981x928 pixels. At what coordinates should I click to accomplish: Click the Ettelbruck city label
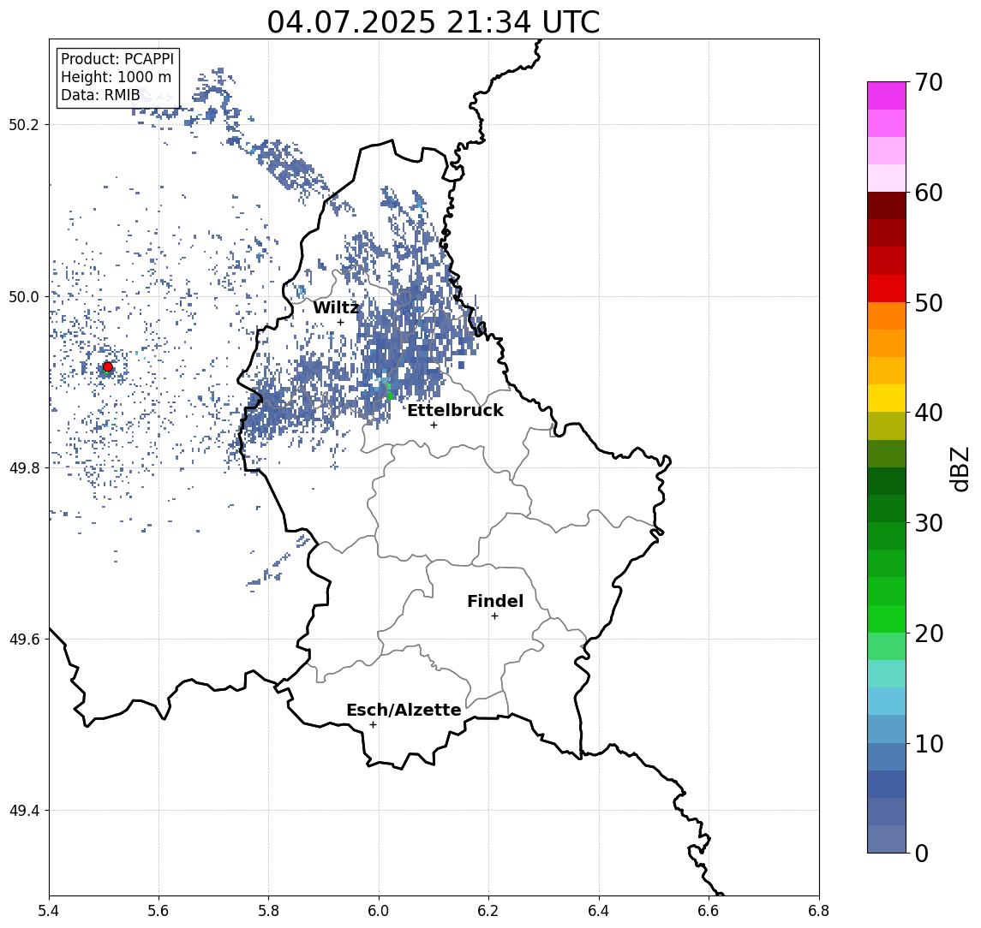pos(455,410)
